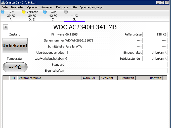The width and height of the screenshot is (172, 130).
Task: Open the Bearbeiten menu
Action: point(18,7)
